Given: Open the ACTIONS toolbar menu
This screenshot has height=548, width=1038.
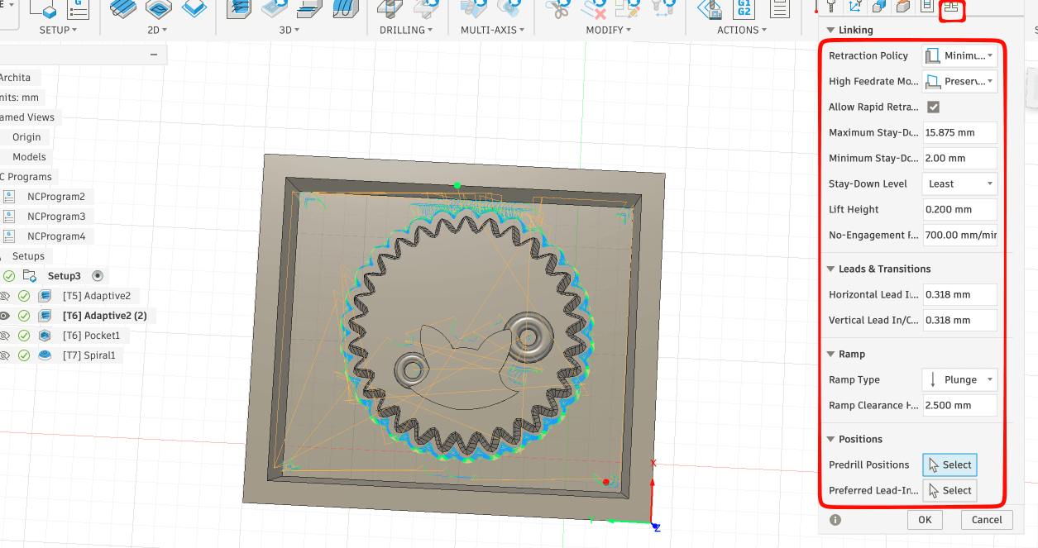Looking at the screenshot, I should pyautogui.click(x=742, y=30).
